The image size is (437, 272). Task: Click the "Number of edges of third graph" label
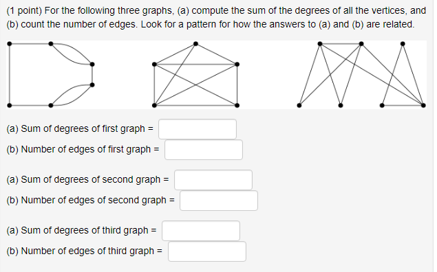pos(87,251)
